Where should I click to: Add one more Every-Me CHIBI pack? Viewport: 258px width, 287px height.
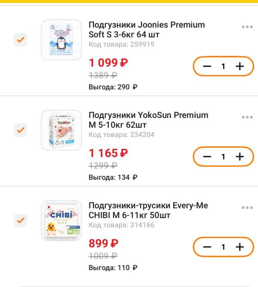tap(240, 247)
